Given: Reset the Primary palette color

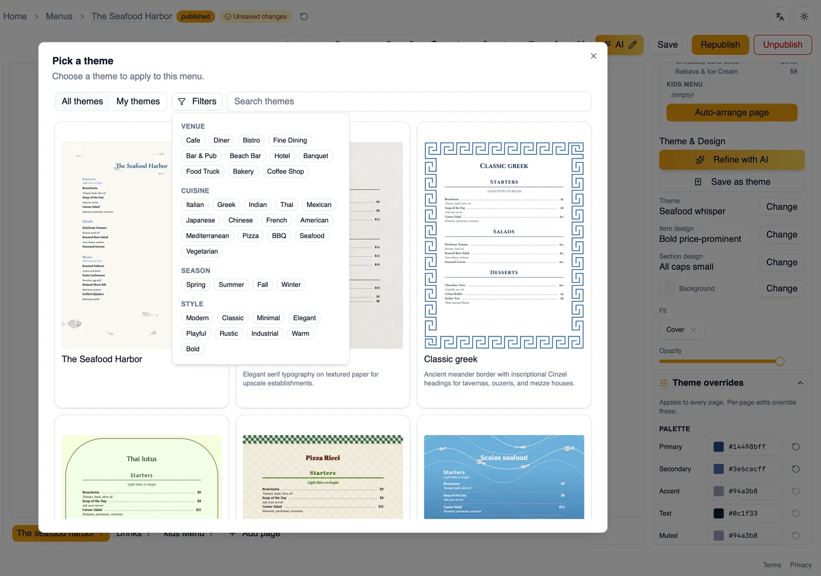Looking at the screenshot, I should click(796, 447).
